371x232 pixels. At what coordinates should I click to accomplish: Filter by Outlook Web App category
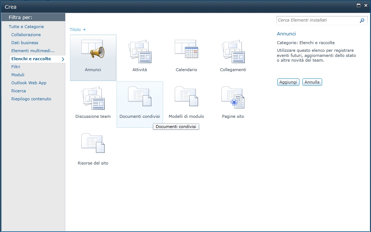click(x=29, y=83)
